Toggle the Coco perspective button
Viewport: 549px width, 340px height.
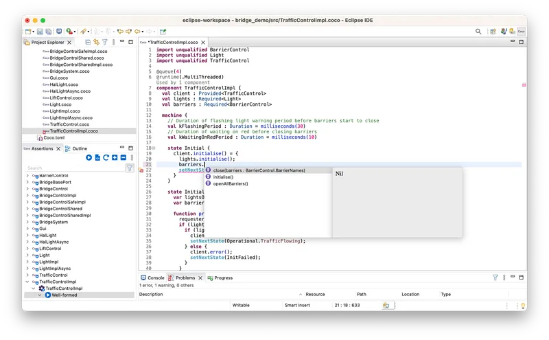point(522,32)
